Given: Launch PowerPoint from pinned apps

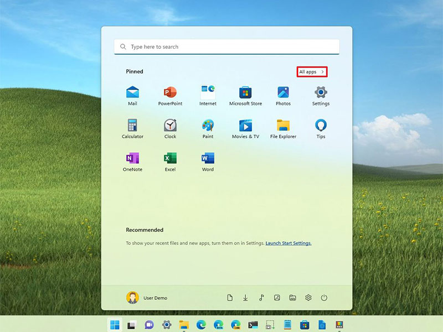Looking at the screenshot, I should (x=170, y=96).
